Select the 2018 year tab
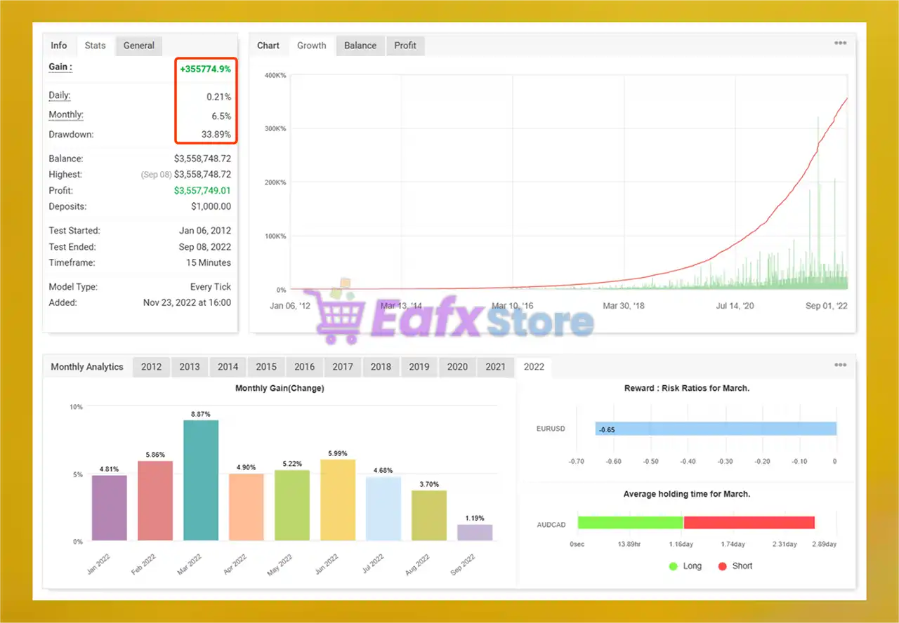899x623 pixels. (x=381, y=367)
